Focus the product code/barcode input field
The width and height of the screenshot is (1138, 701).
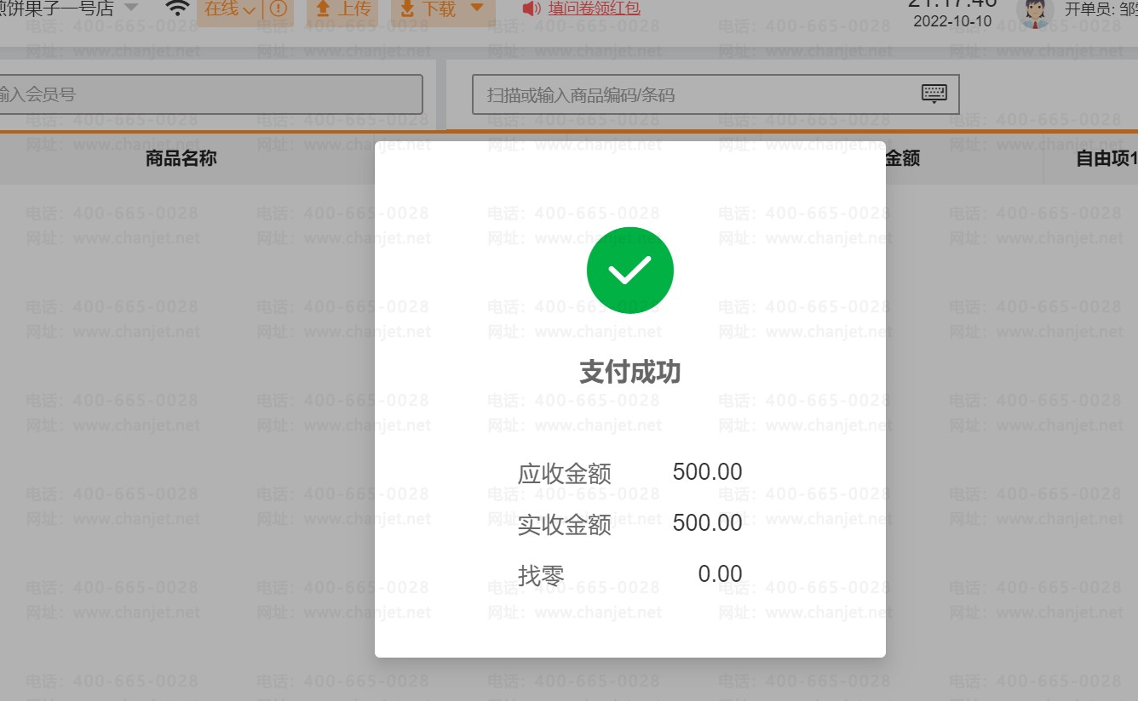tap(716, 94)
